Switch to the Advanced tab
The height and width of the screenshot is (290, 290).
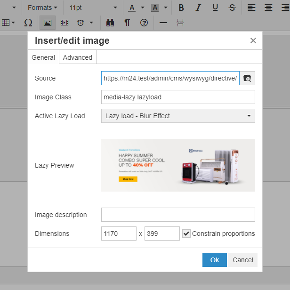pos(78,57)
